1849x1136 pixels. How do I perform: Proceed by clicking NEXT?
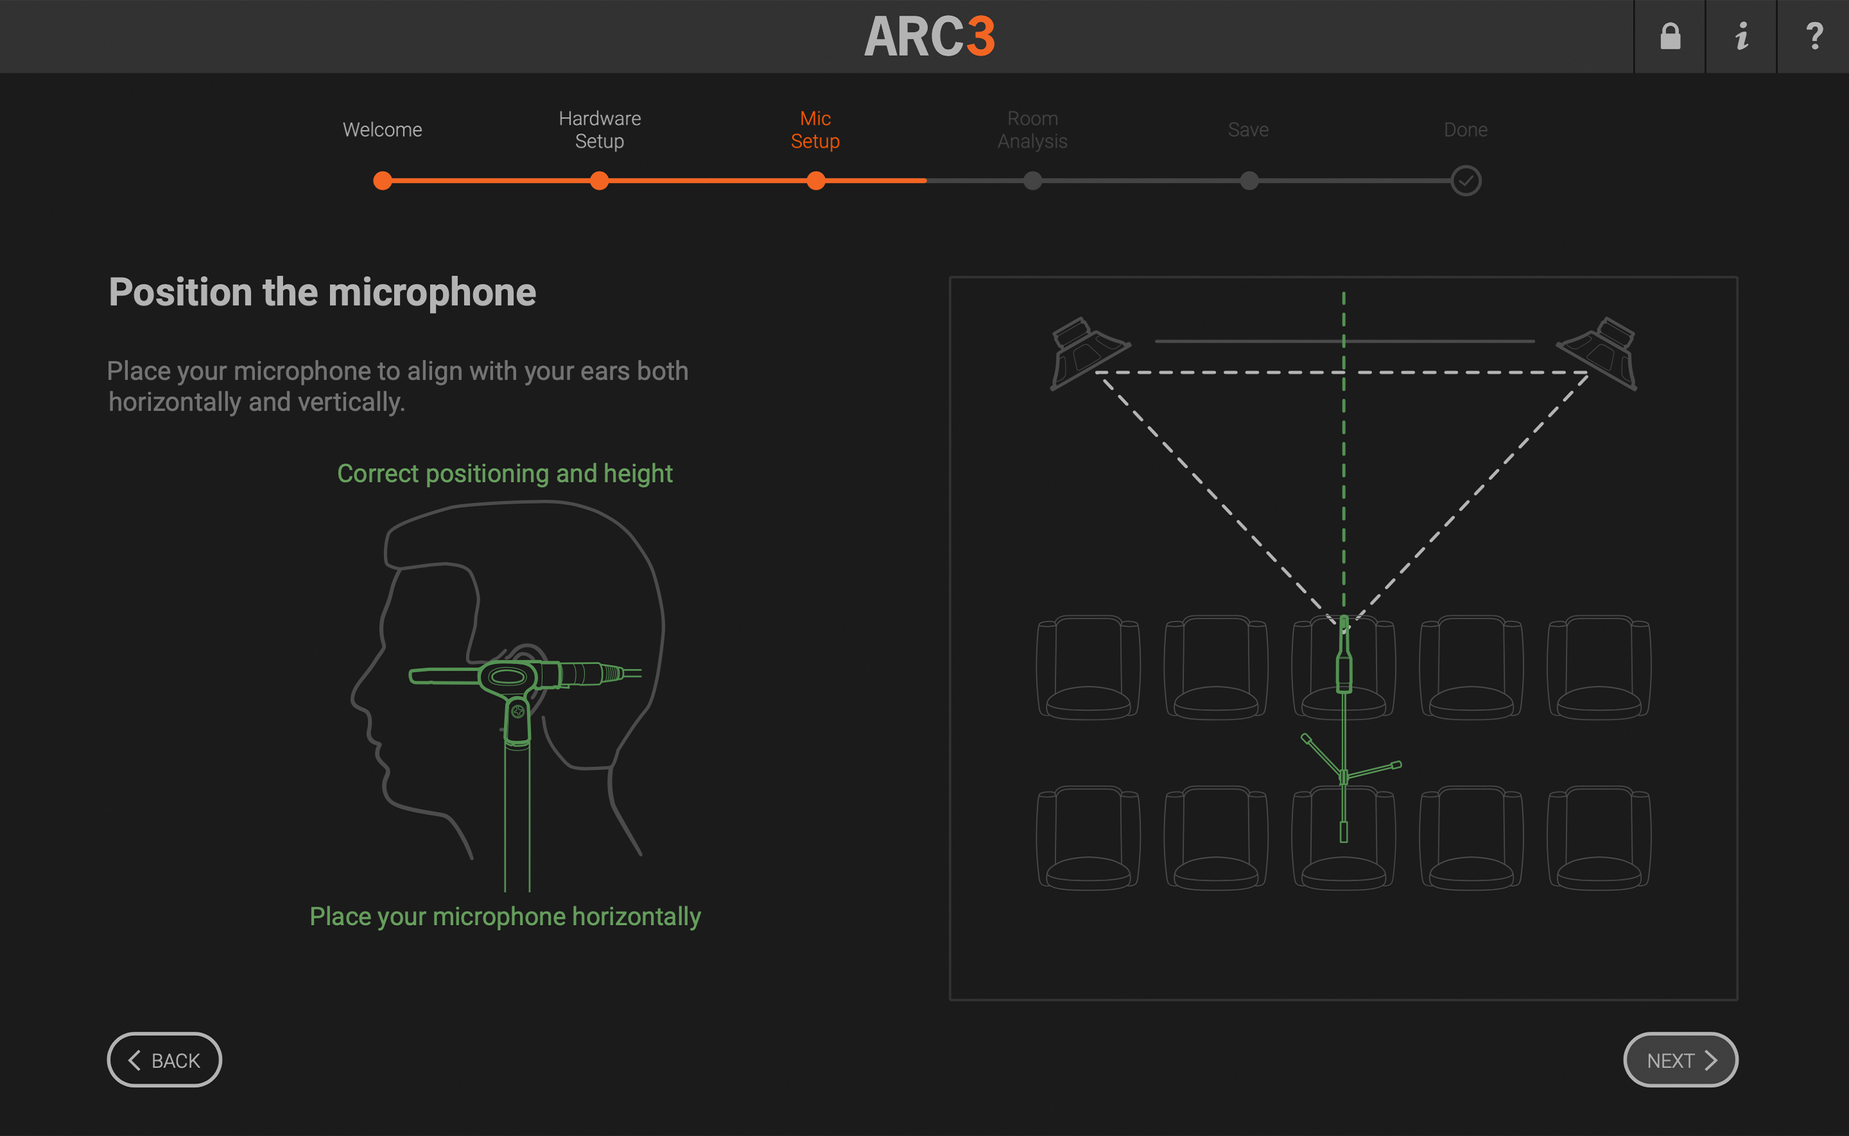point(1680,1060)
